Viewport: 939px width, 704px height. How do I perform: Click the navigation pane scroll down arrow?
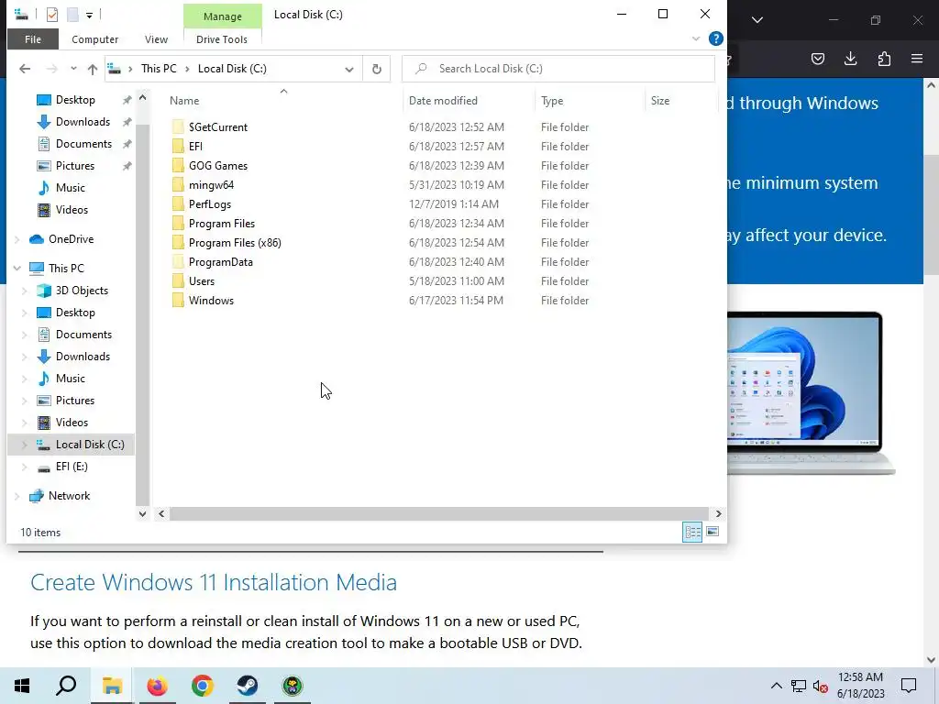pyautogui.click(x=142, y=513)
